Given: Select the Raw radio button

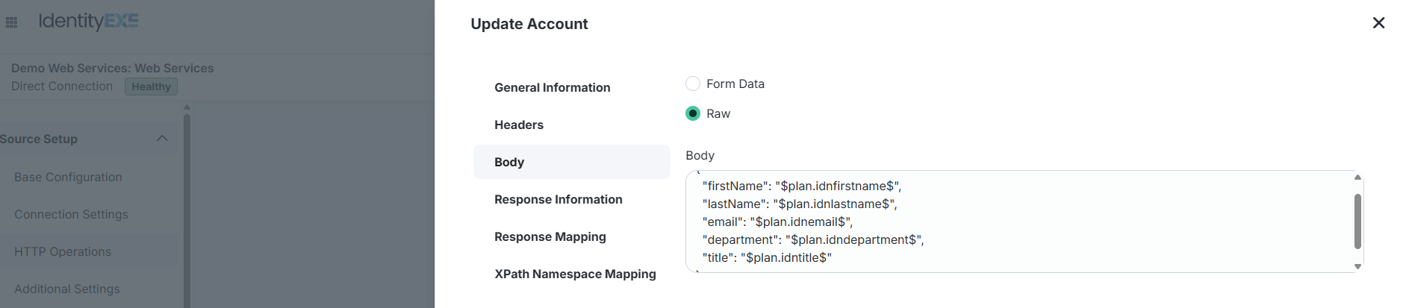Looking at the screenshot, I should pos(693,113).
